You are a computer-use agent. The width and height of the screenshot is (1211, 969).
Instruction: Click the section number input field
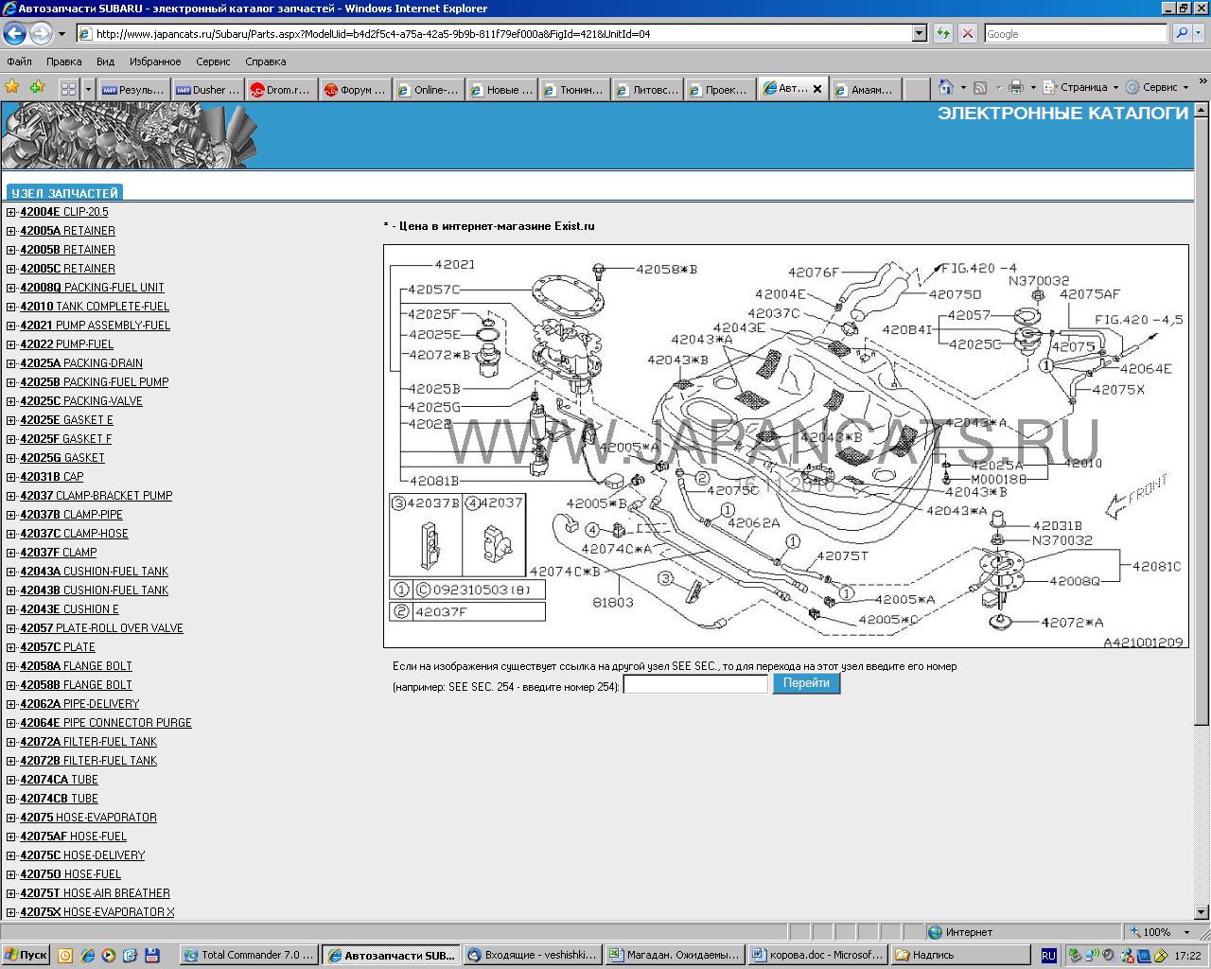(x=695, y=684)
